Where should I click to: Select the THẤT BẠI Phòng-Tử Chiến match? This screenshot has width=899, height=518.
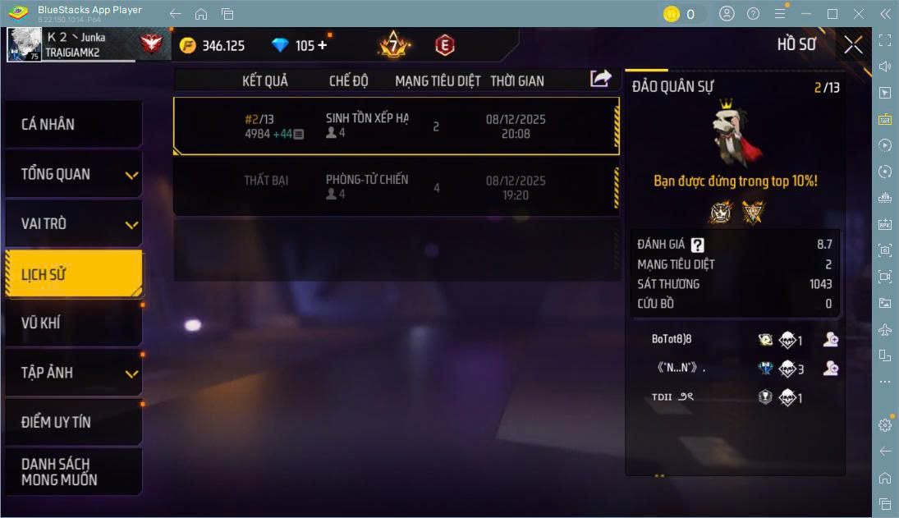[x=397, y=187]
